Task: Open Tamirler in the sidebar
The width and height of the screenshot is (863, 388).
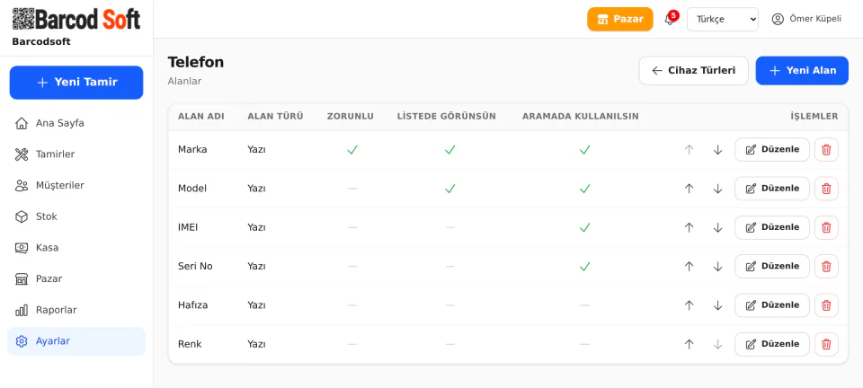Action: [76, 154]
